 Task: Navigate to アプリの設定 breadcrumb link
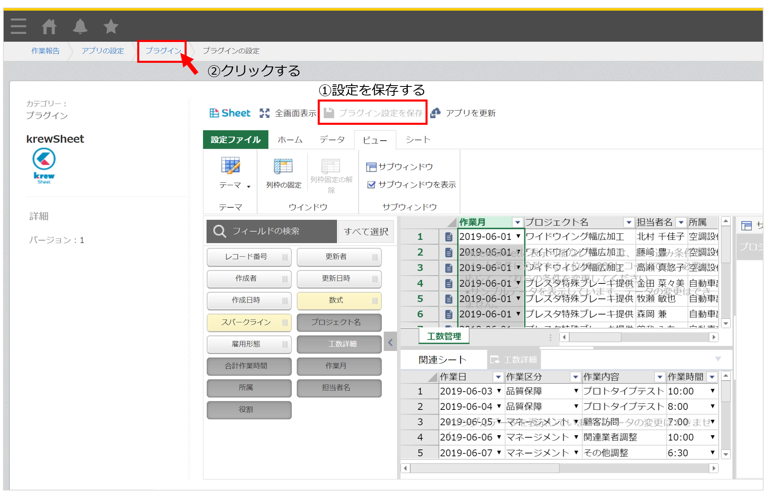(x=102, y=51)
